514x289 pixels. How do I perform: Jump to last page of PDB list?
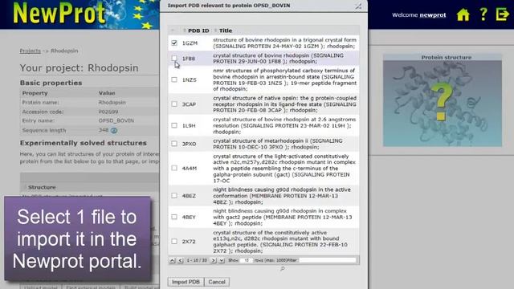pyautogui.click(x=222, y=260)
